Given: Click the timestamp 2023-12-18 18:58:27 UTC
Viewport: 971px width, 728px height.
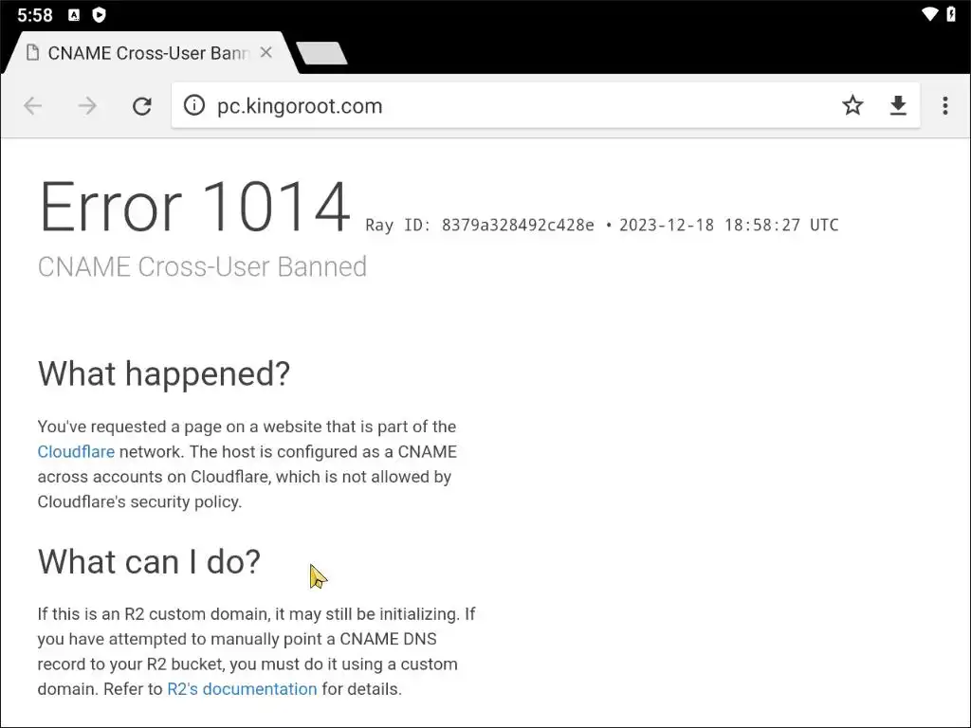Looking at the screenshot, I should click(x=729, y=225).
